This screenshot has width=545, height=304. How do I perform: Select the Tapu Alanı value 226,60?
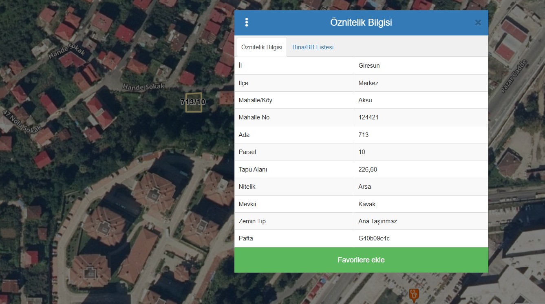click(368, 170)
